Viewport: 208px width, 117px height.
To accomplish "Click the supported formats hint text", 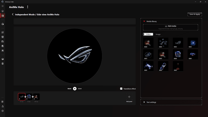I will coord(171,29).
